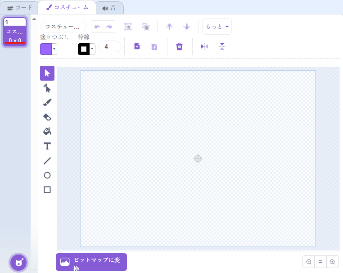Screen dimensions: 343x273
Task: Select the Reshape tool
Action: (x=47, y=88)
